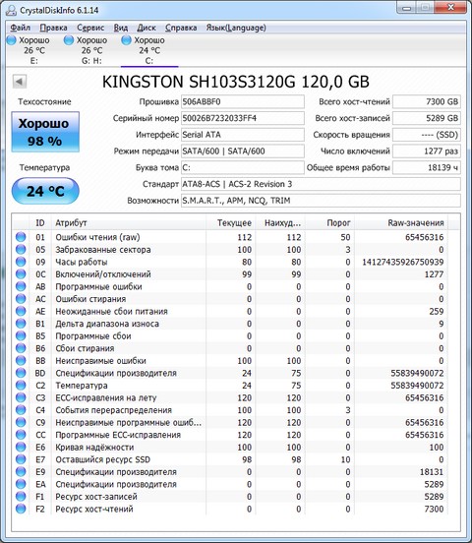Select disk G: H: status orb

(69, 40)
